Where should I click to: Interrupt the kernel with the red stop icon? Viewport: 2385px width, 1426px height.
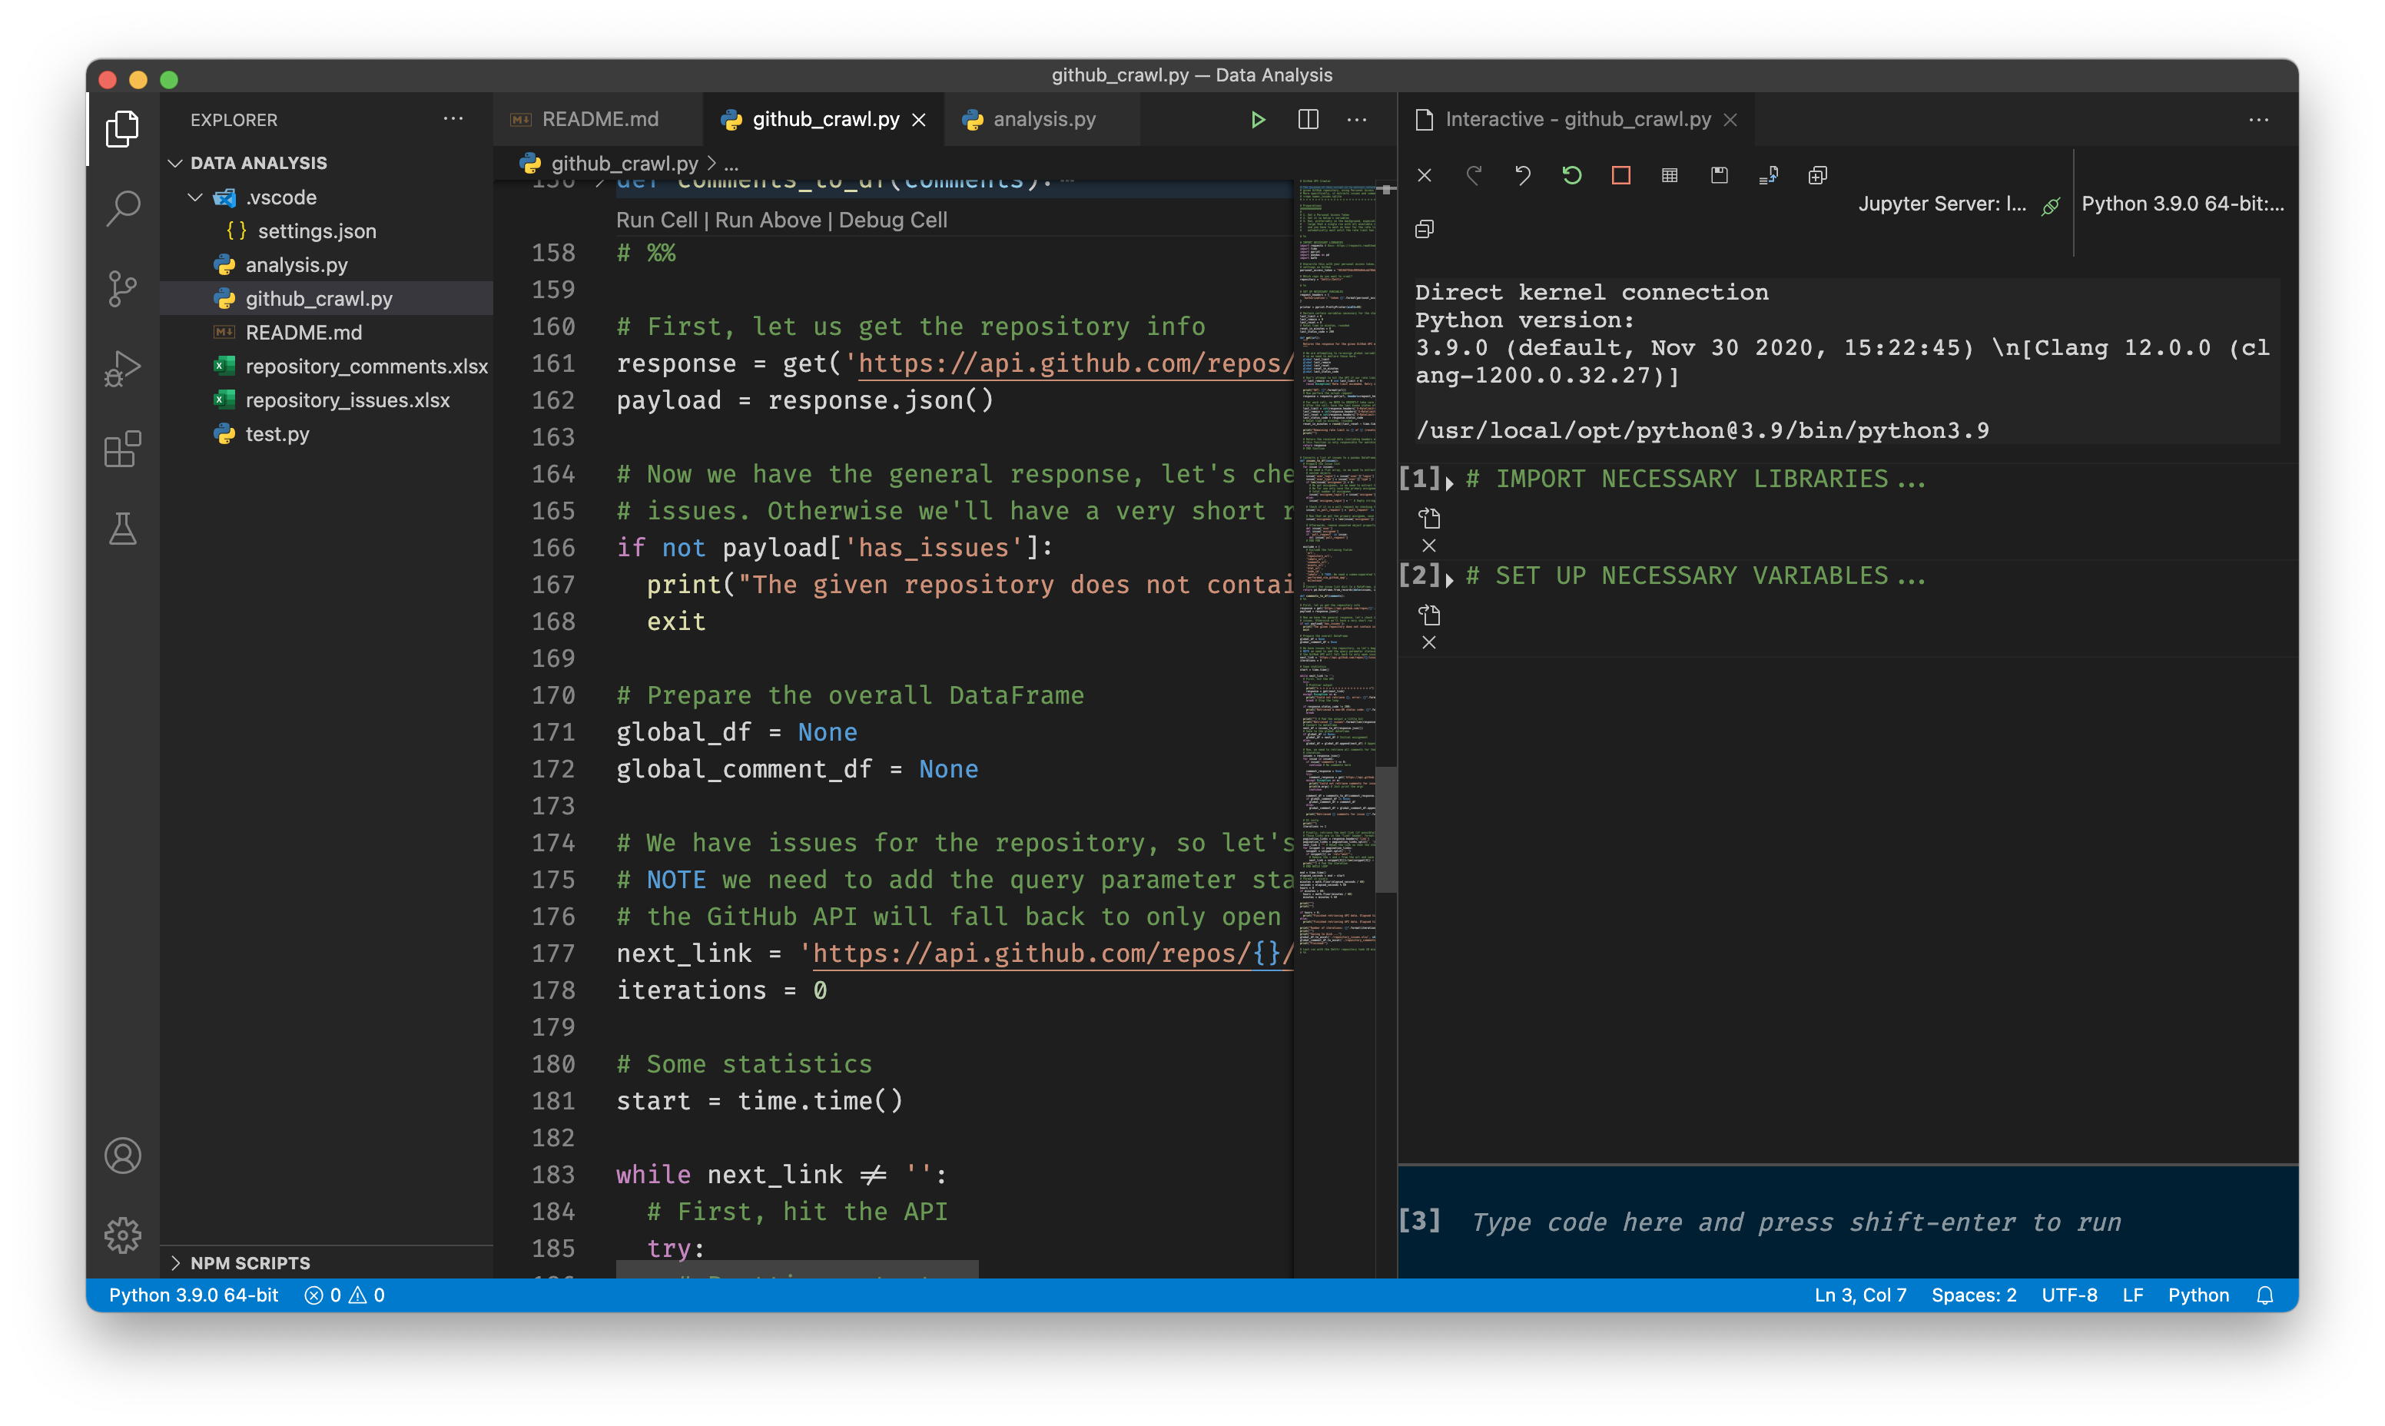coord(1621,175)
